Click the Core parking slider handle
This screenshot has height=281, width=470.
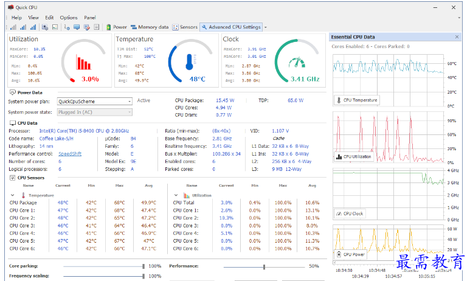point(143,266)
